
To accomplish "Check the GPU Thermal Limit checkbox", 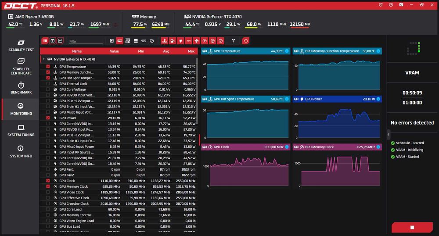I will (x=48, y=84).
